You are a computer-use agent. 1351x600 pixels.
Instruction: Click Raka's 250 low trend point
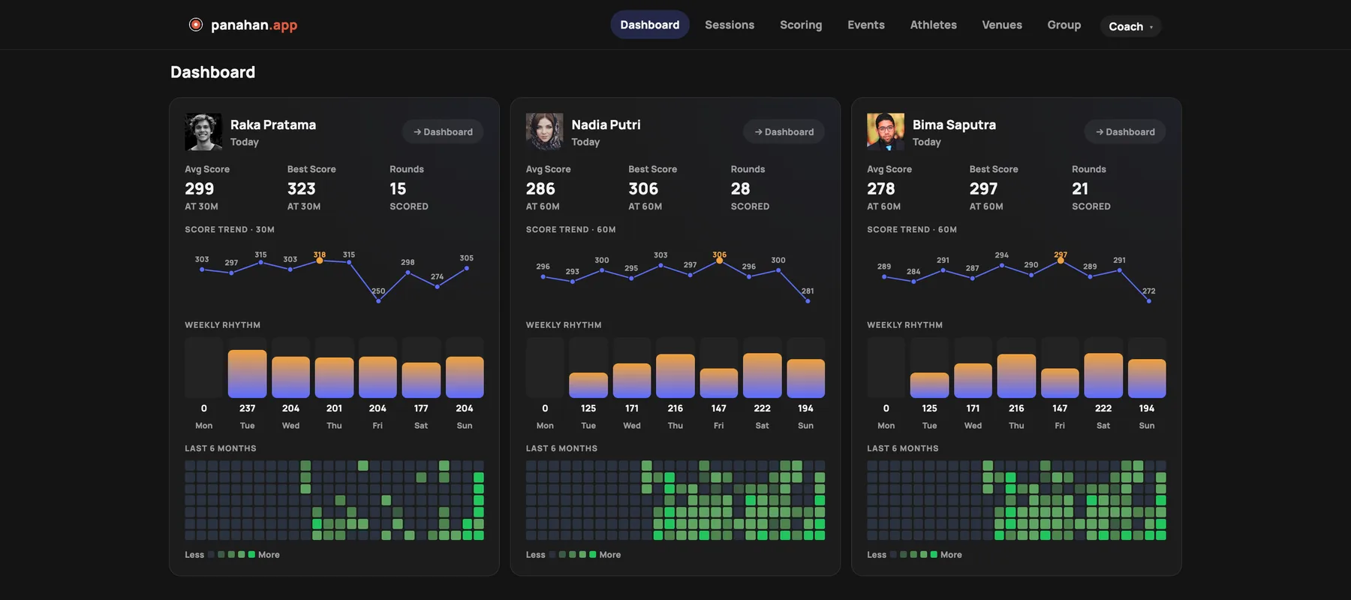coord(378,301)
